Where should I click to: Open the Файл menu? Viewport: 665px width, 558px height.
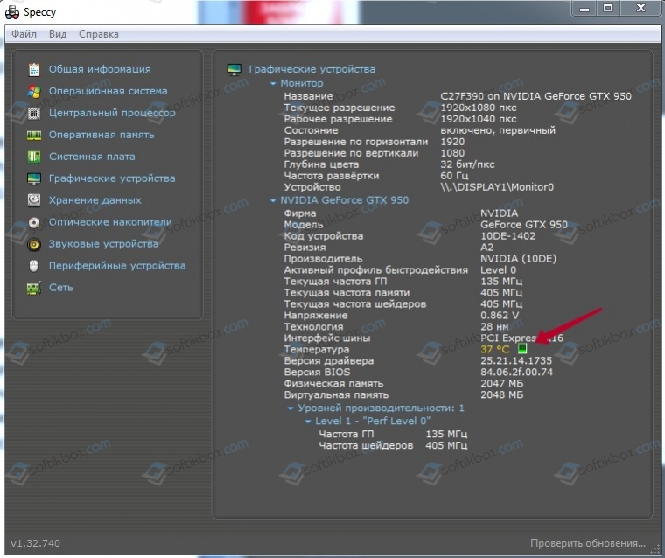(24, 34)
